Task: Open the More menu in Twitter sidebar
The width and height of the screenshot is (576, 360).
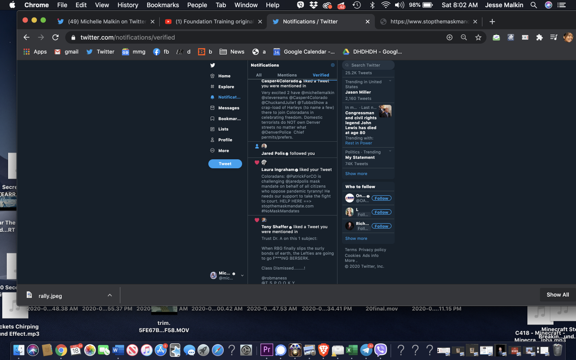Action: tap(220, 151)
